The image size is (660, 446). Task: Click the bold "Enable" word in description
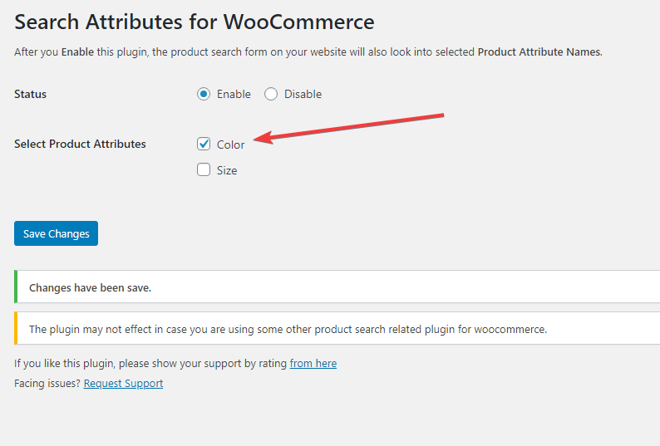click(77, 51)
